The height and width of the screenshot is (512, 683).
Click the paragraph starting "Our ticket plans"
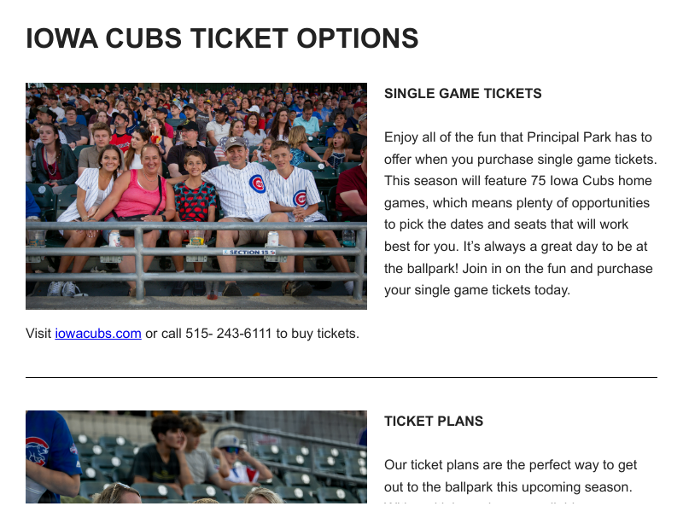pos(511,476)
